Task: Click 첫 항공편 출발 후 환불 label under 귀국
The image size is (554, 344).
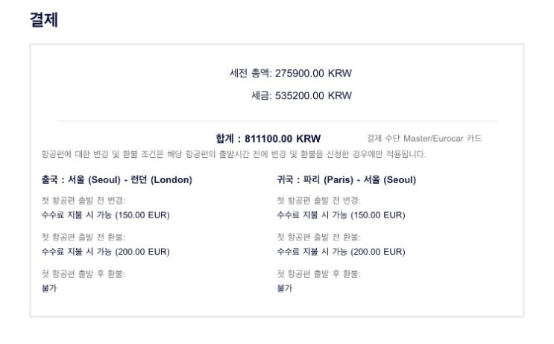Action: (318, 273)
